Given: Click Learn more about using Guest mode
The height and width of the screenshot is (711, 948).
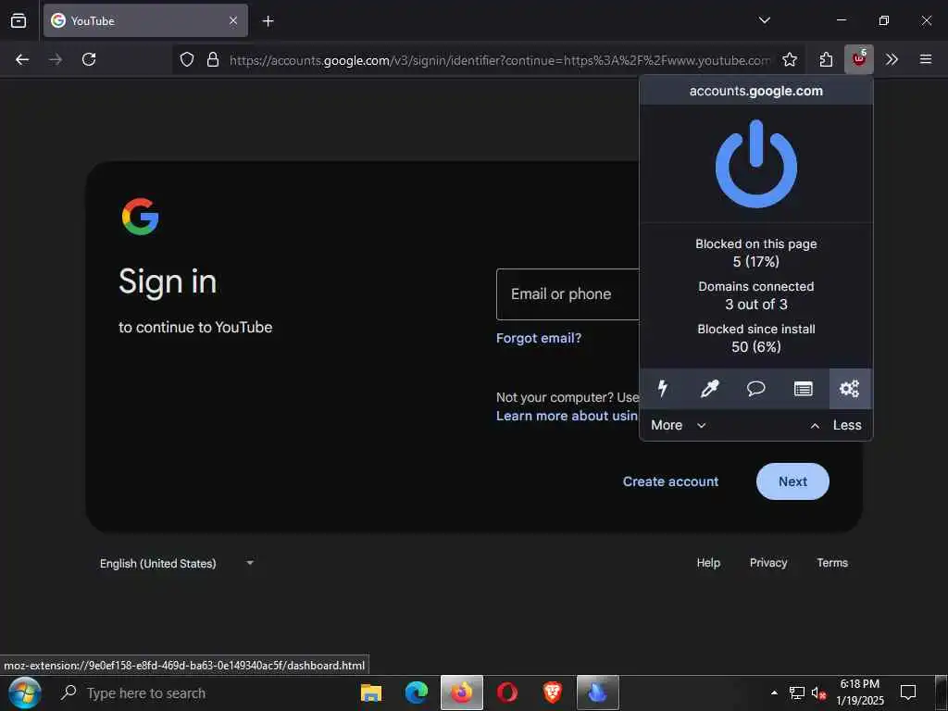Looking at the screenshot, I should (x=567, y=416).
